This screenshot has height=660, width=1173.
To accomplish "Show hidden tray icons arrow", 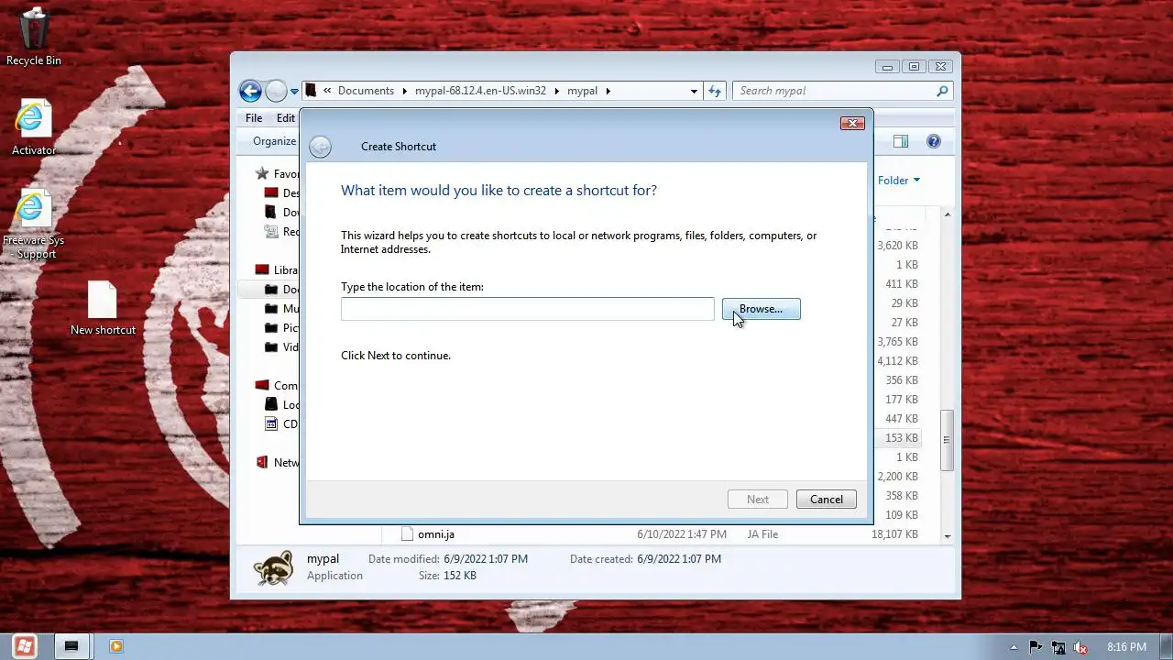I will (1014, 647).
